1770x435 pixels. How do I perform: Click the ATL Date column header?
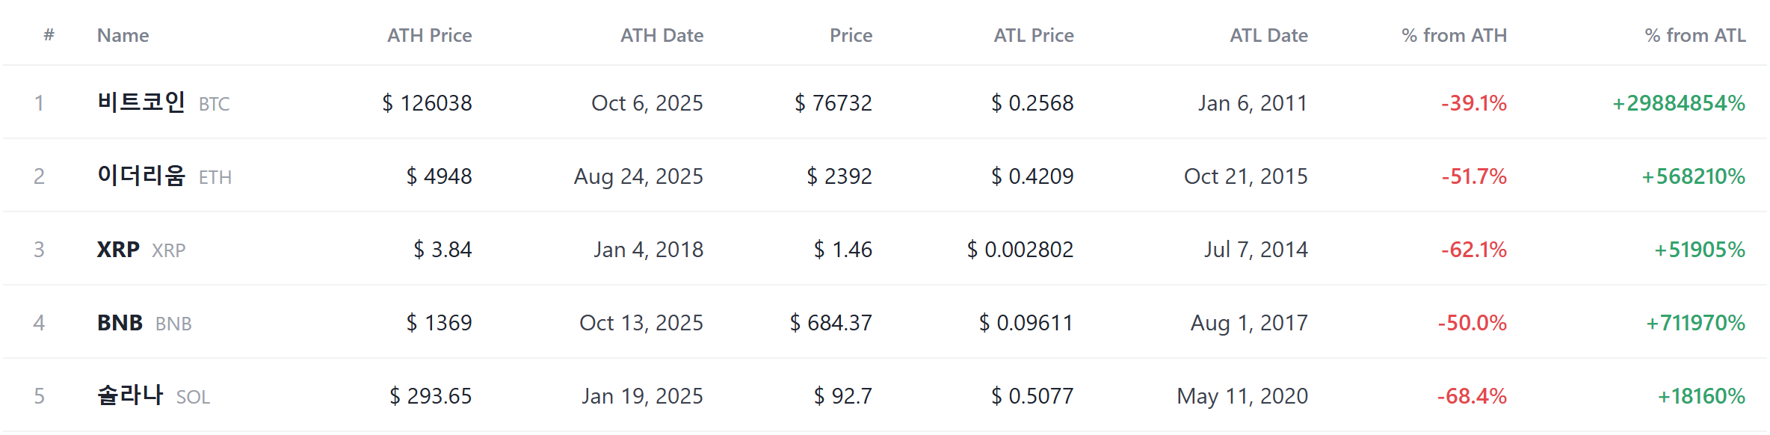(x=1268, y=35)
